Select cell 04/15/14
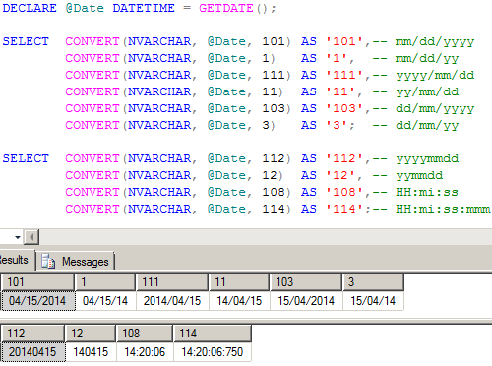Viewport: 492px width, 366px height. click(x=105, y=301)
